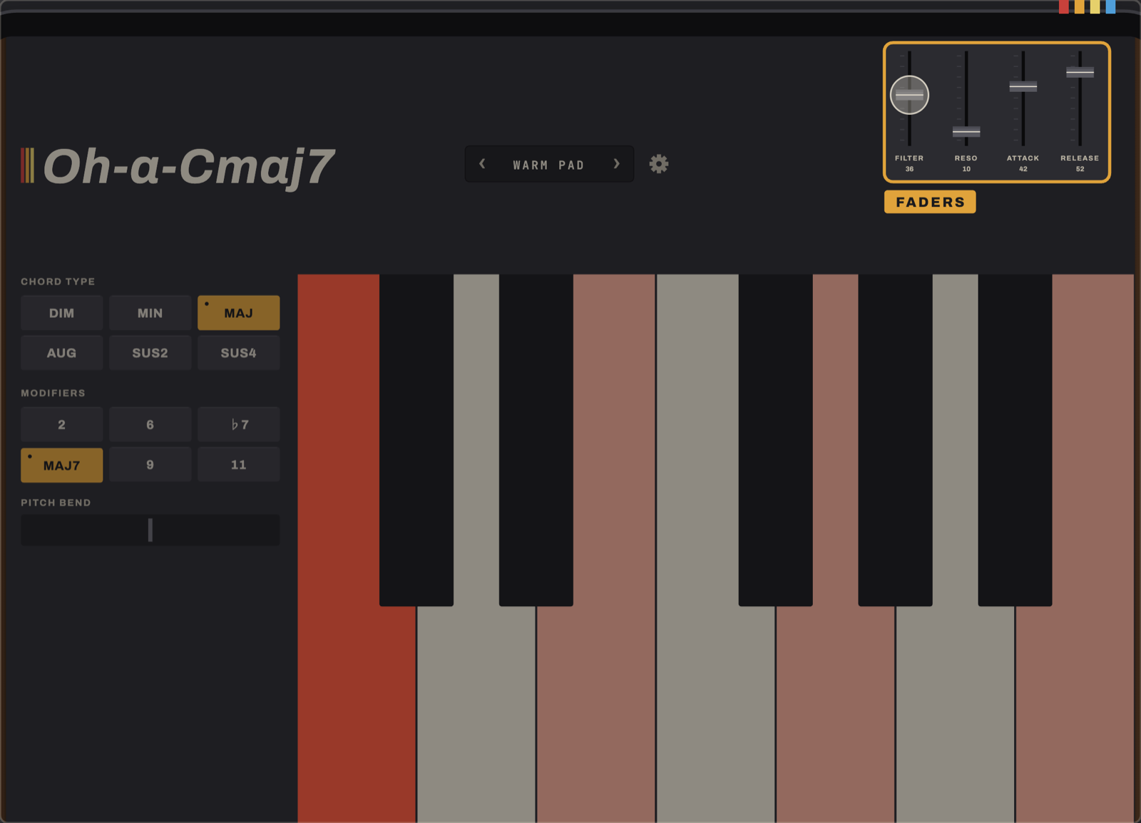Click the pitch bend slider handle

coord(150,530)
